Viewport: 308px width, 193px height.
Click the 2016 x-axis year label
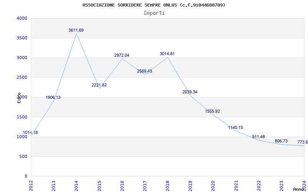[x=122, y=185]
